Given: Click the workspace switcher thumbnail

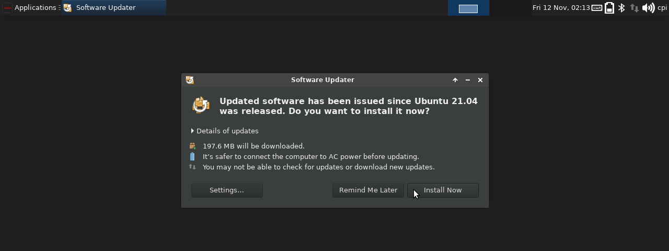Looking at the screenshot, I should click(468, 8).
